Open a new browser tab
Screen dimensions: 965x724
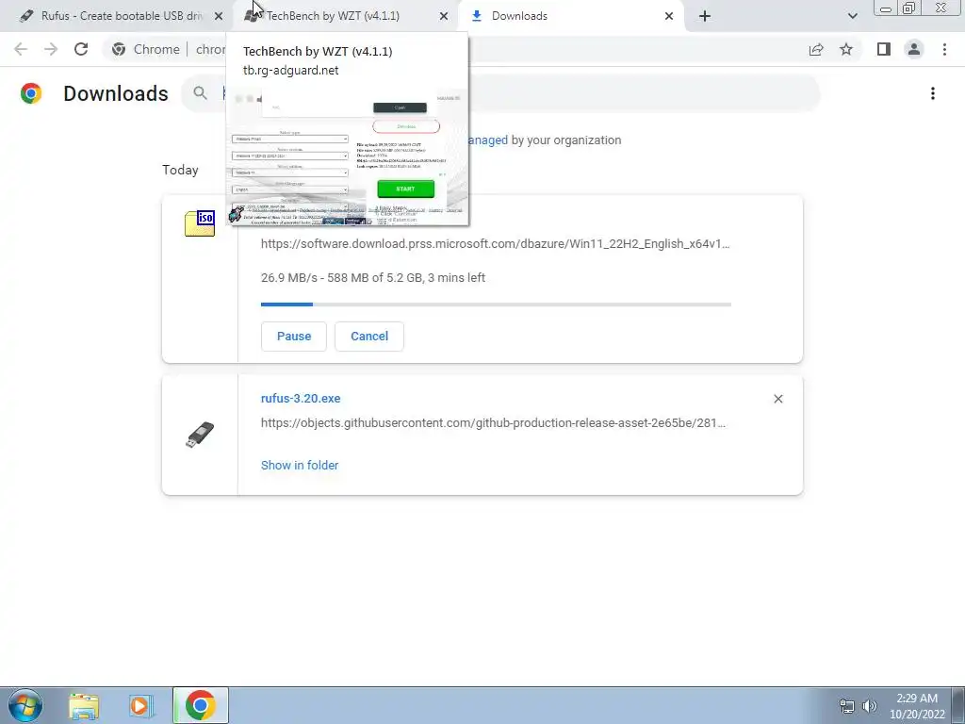[x=705, y=16]
